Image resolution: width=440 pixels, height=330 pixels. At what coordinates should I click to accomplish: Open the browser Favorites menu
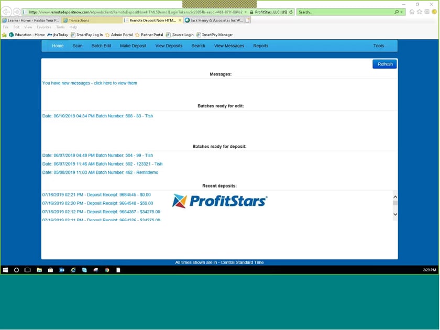point(44,27)
